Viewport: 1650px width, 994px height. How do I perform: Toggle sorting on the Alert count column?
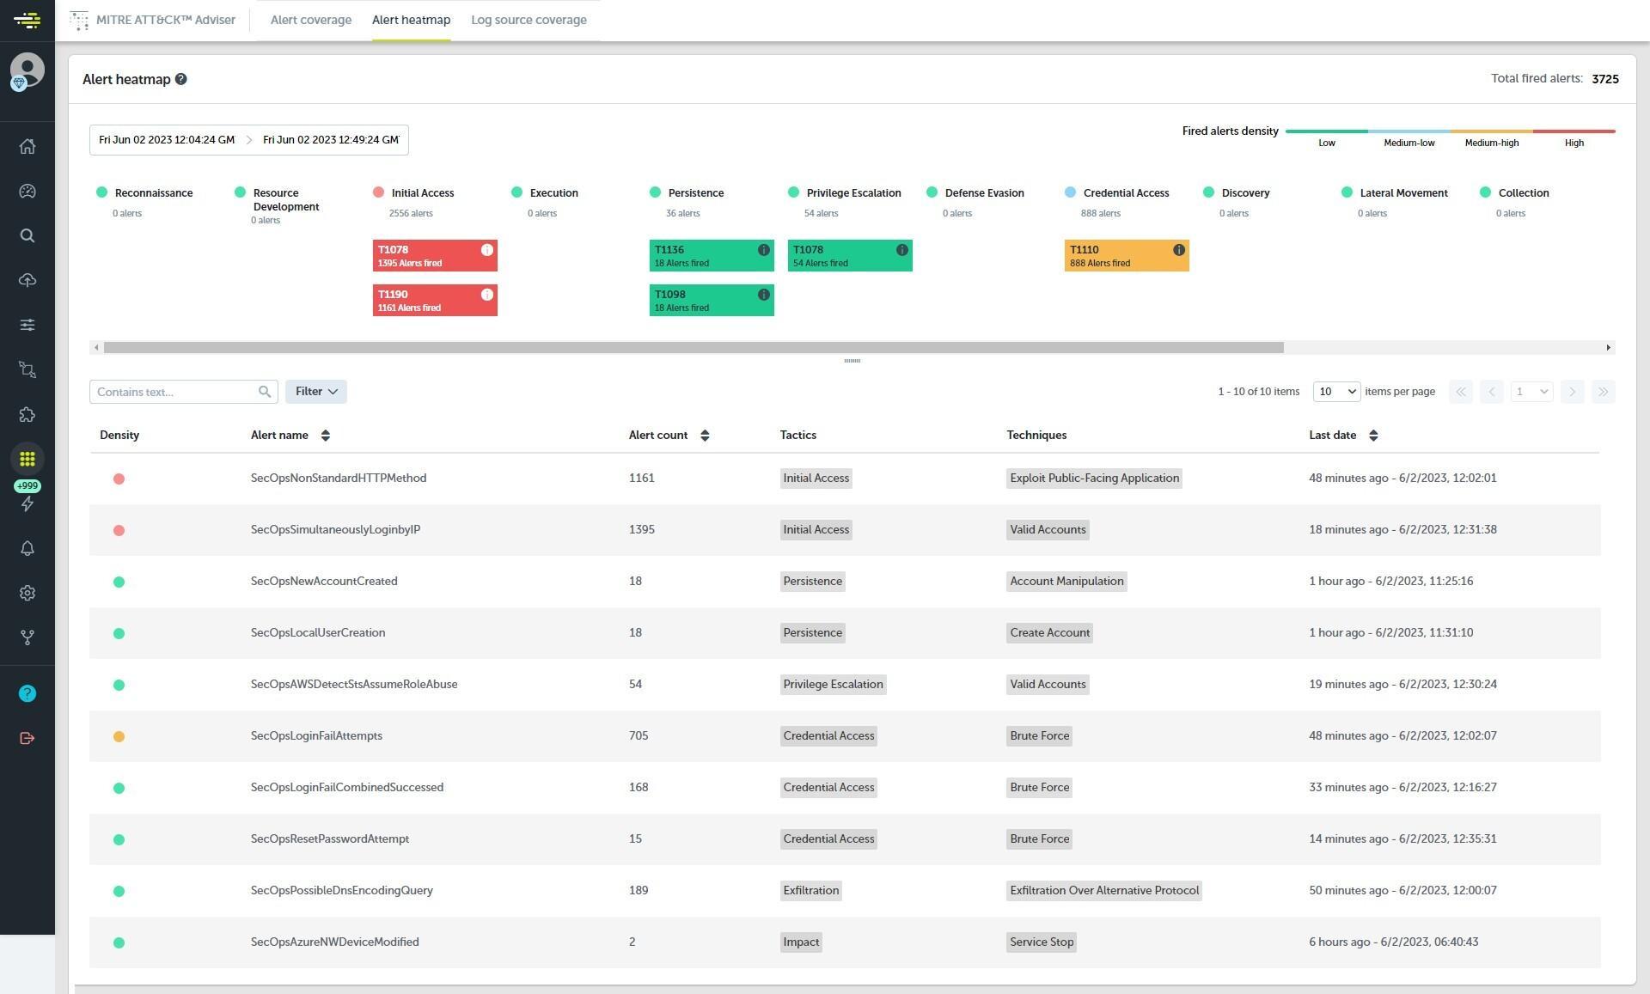coord(706,435)
